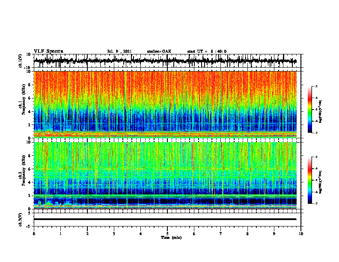Click time axis tick label "2"
This screenshot has width=339, height=262.
[x=87, y=234]
